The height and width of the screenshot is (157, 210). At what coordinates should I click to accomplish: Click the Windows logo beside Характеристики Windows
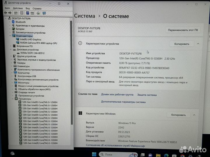click(x=80, y=113)
